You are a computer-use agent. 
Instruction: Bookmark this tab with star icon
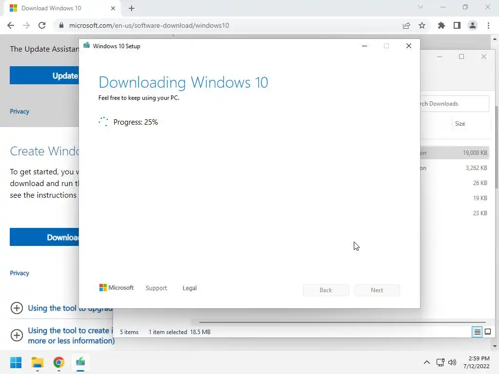[422, 25]
